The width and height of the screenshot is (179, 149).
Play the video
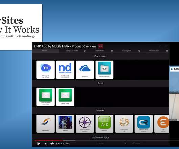pyautogui.click(x=39, y=144)
